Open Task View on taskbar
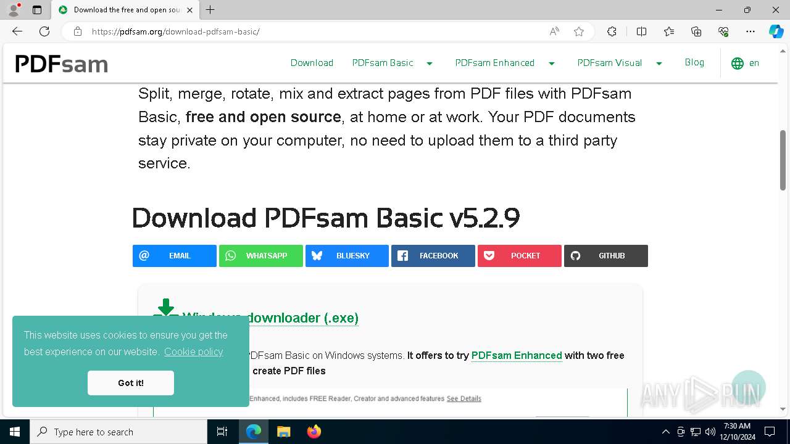The width and height of the screenshot is (790, 444). (222, 432)
